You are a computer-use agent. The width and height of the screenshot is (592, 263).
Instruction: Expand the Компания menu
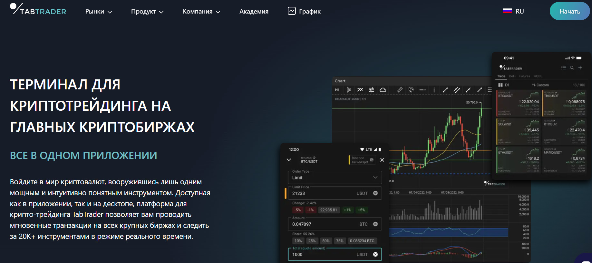click(x=201, y=12)
